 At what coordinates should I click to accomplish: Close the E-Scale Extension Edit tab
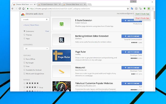(60, 4)
